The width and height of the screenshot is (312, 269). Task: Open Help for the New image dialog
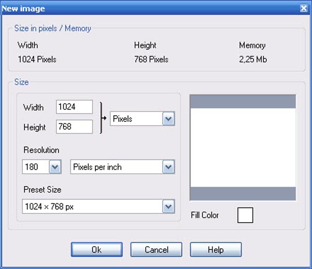[x=216, y=249]
